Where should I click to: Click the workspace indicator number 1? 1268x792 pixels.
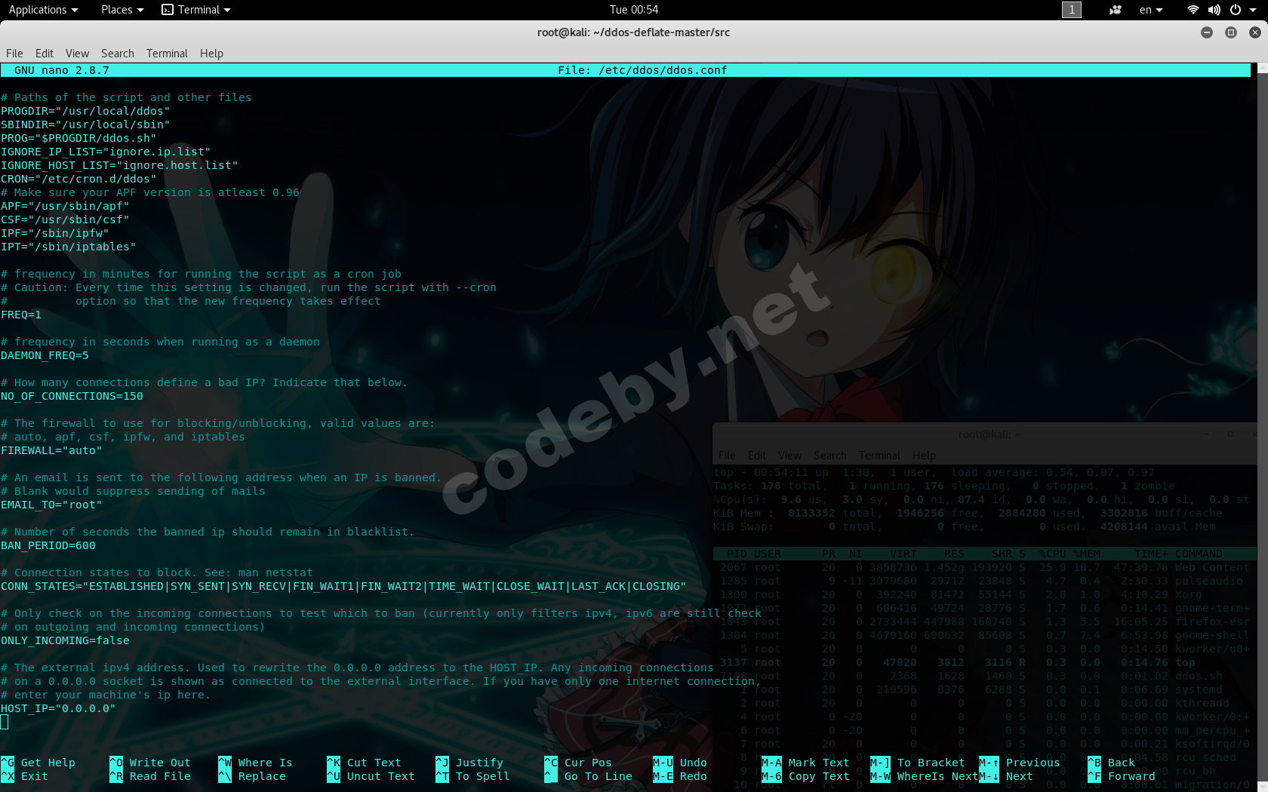pos(1071,10)
